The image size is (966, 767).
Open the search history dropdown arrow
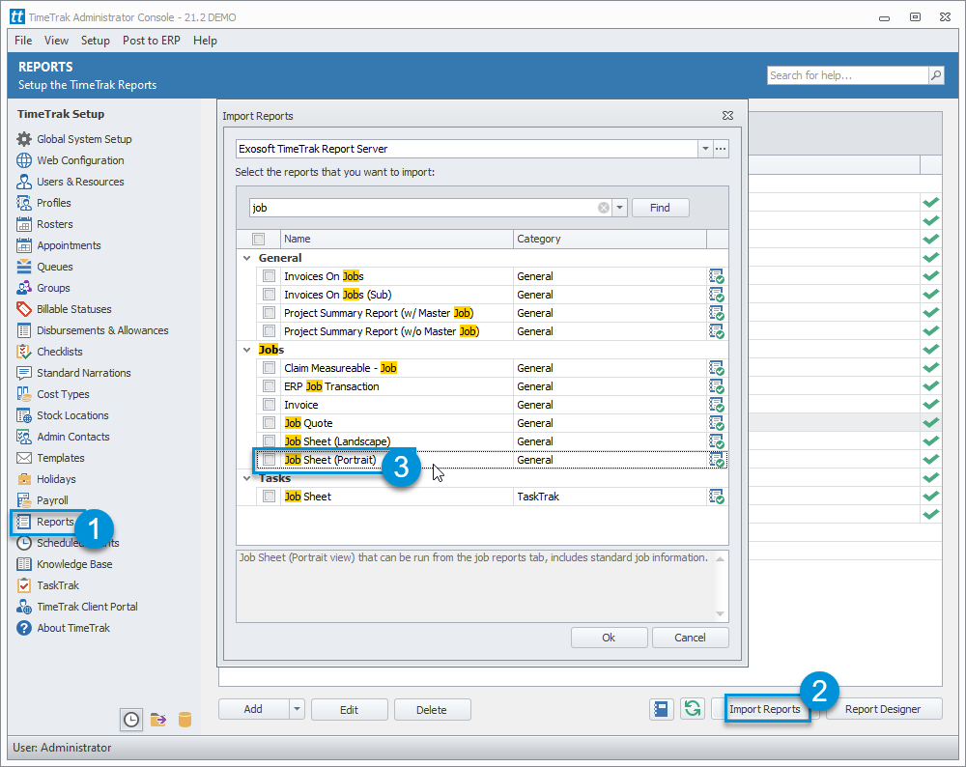[x=620, y=208]
